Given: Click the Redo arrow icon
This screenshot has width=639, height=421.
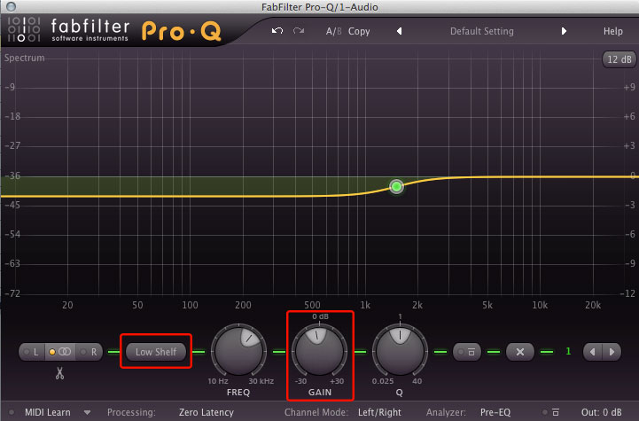Looking at the screenshot, I should (x=298, y=31).
